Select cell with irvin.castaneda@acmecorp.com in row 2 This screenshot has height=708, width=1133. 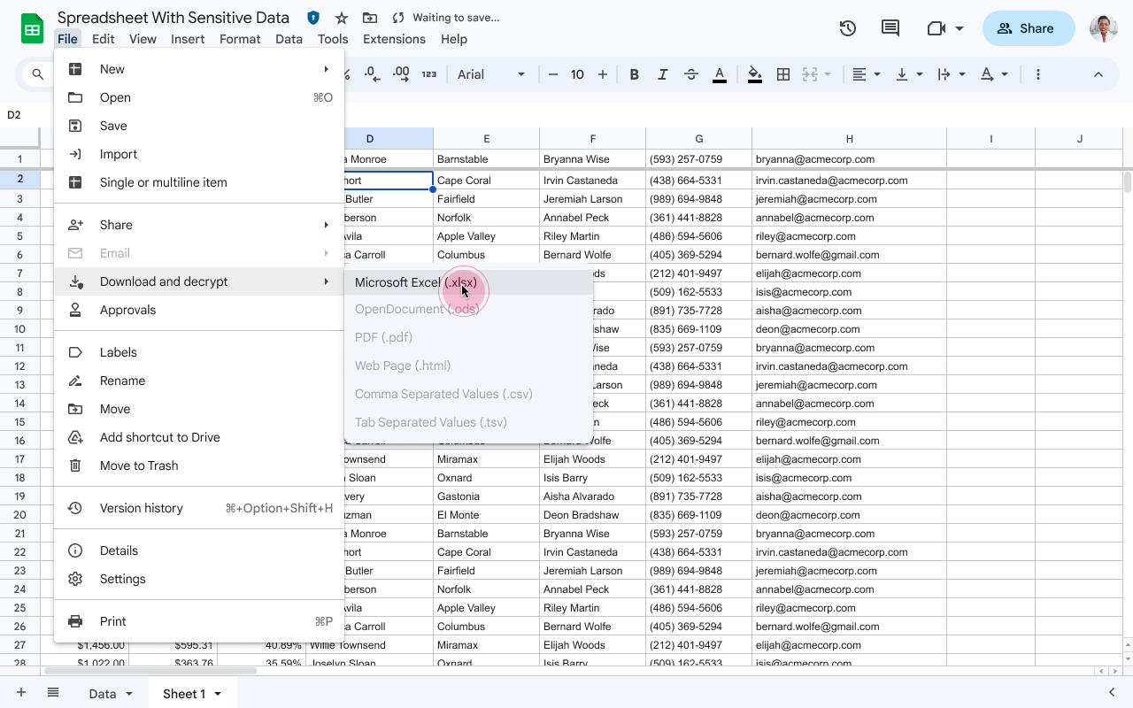(x=849, y=181)
